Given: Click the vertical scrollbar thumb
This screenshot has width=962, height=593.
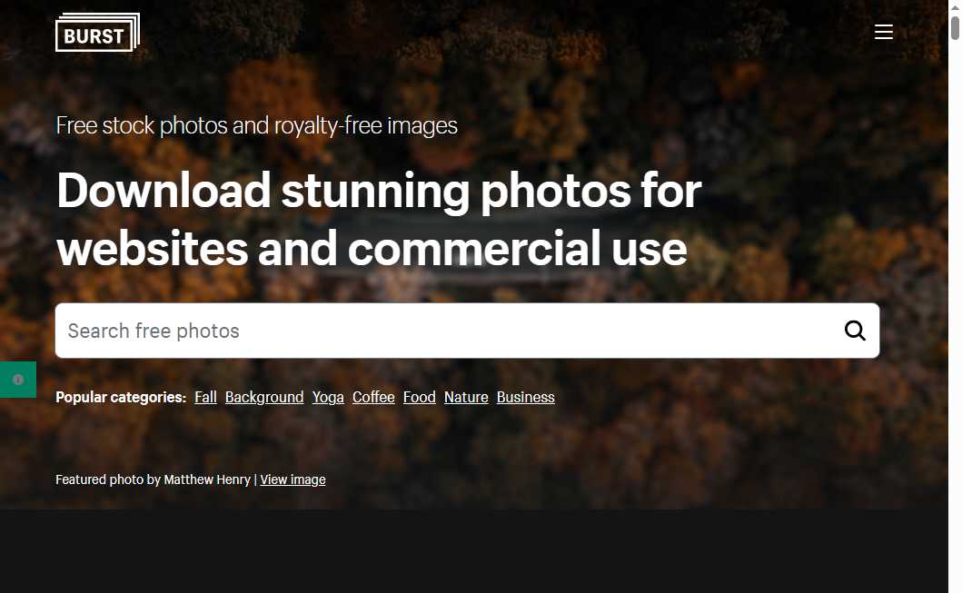Looking at the screenshot, I should 955,22.
